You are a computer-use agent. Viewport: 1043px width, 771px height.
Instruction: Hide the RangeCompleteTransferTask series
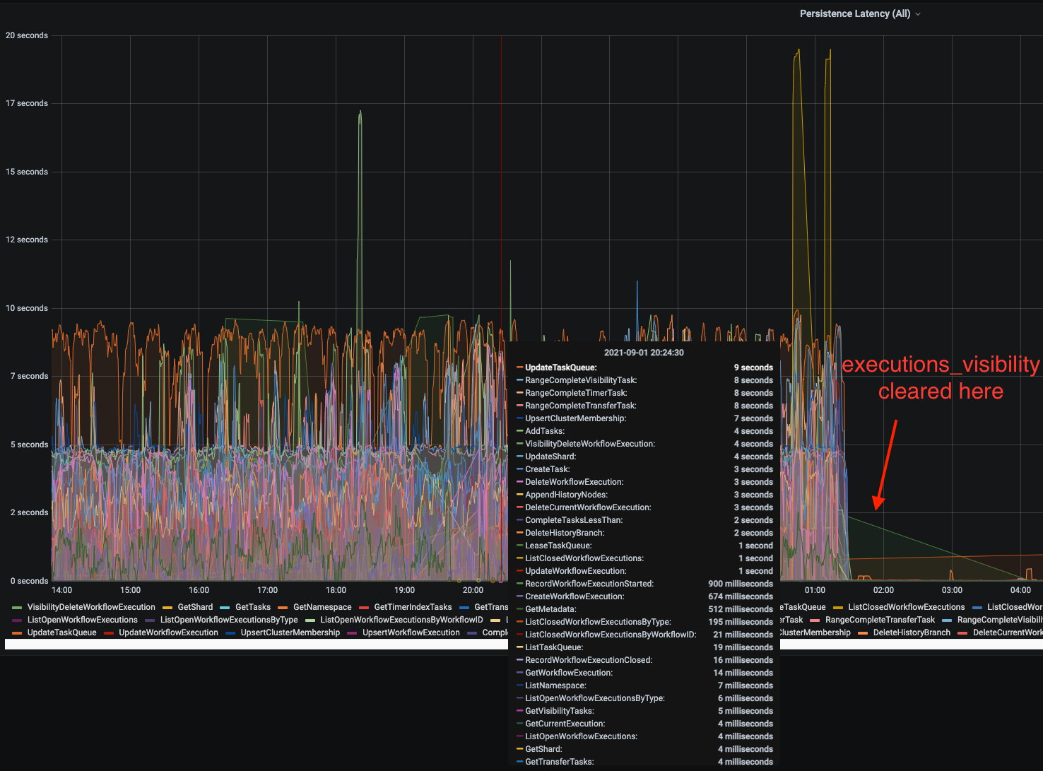coord(880,619)
